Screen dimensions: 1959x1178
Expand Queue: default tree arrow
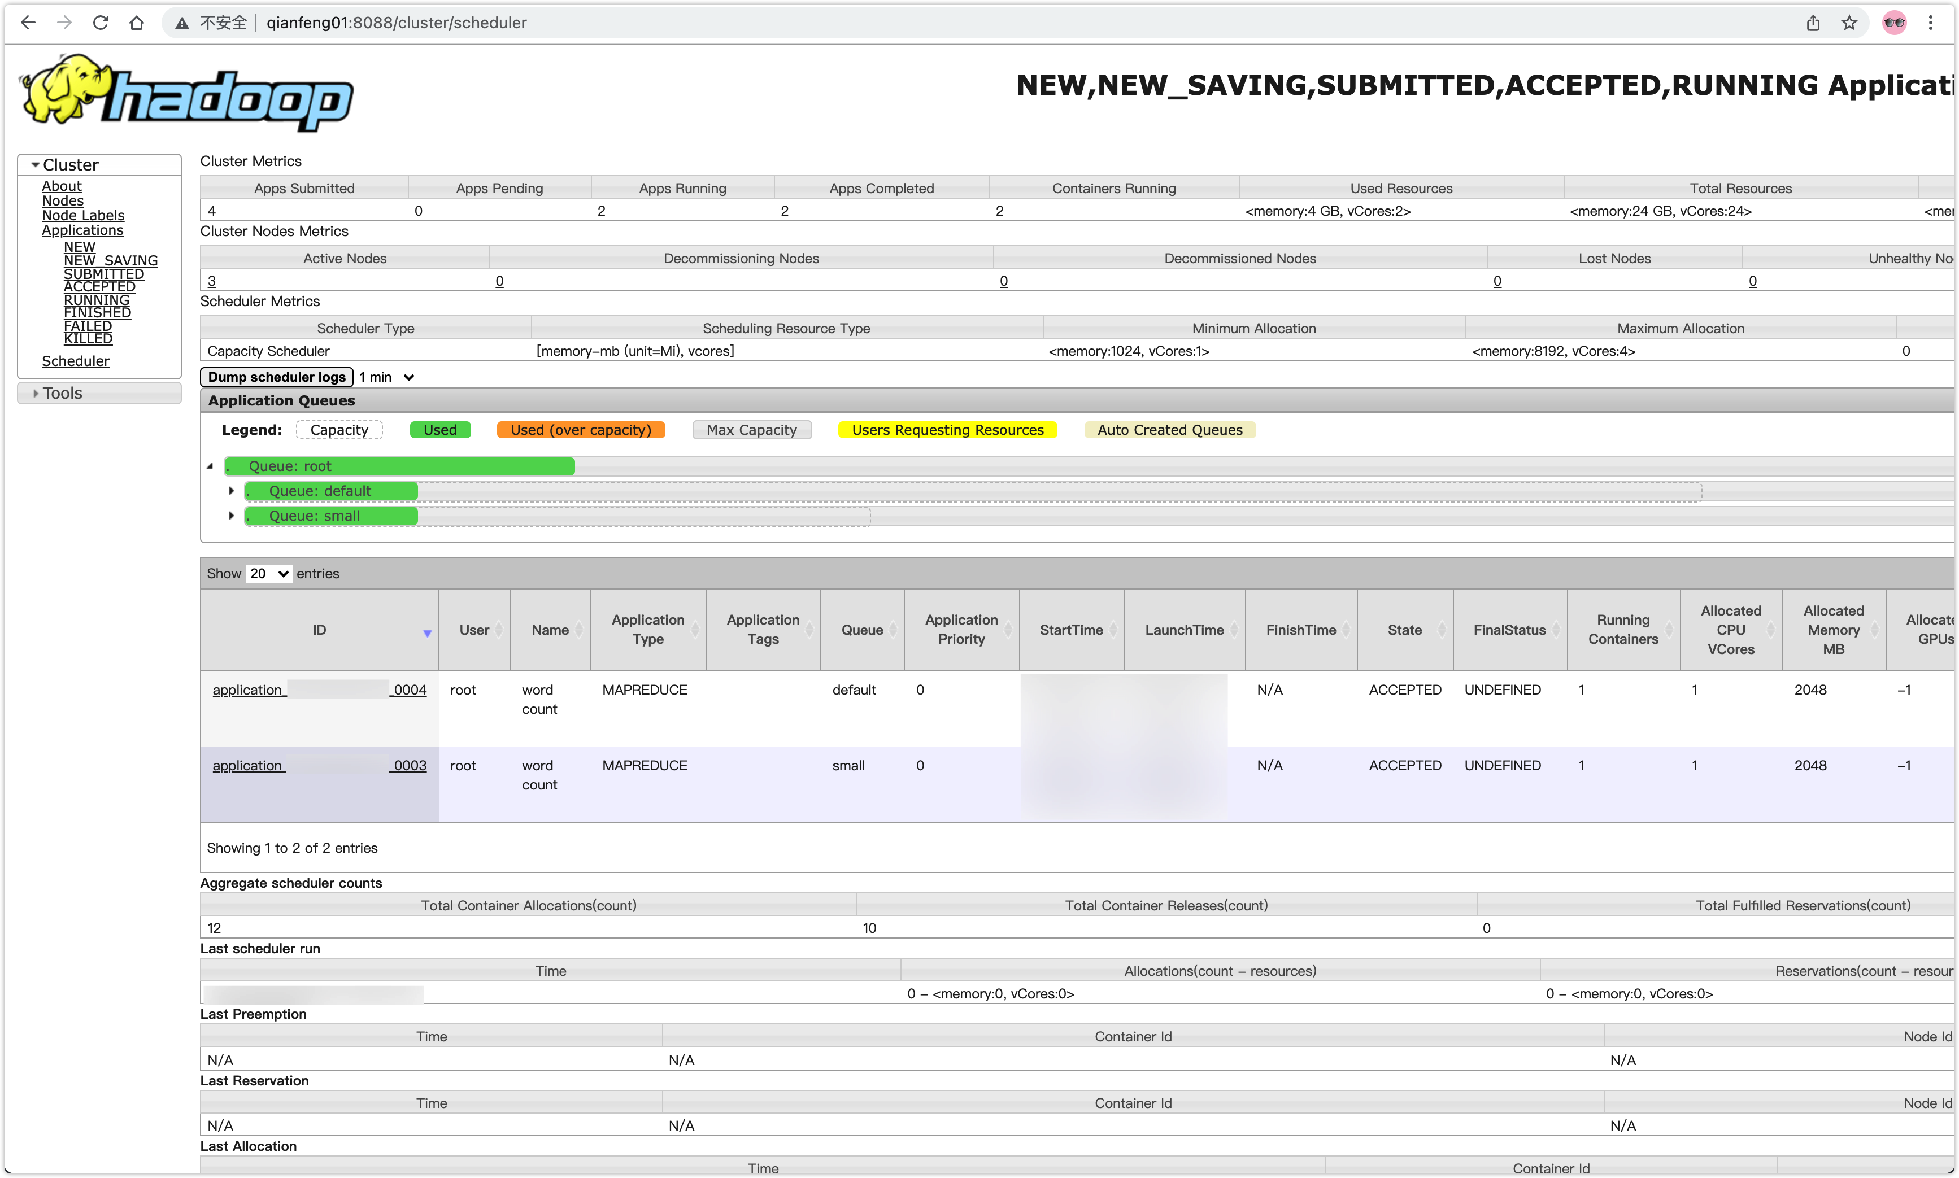(x=231, y=491)
